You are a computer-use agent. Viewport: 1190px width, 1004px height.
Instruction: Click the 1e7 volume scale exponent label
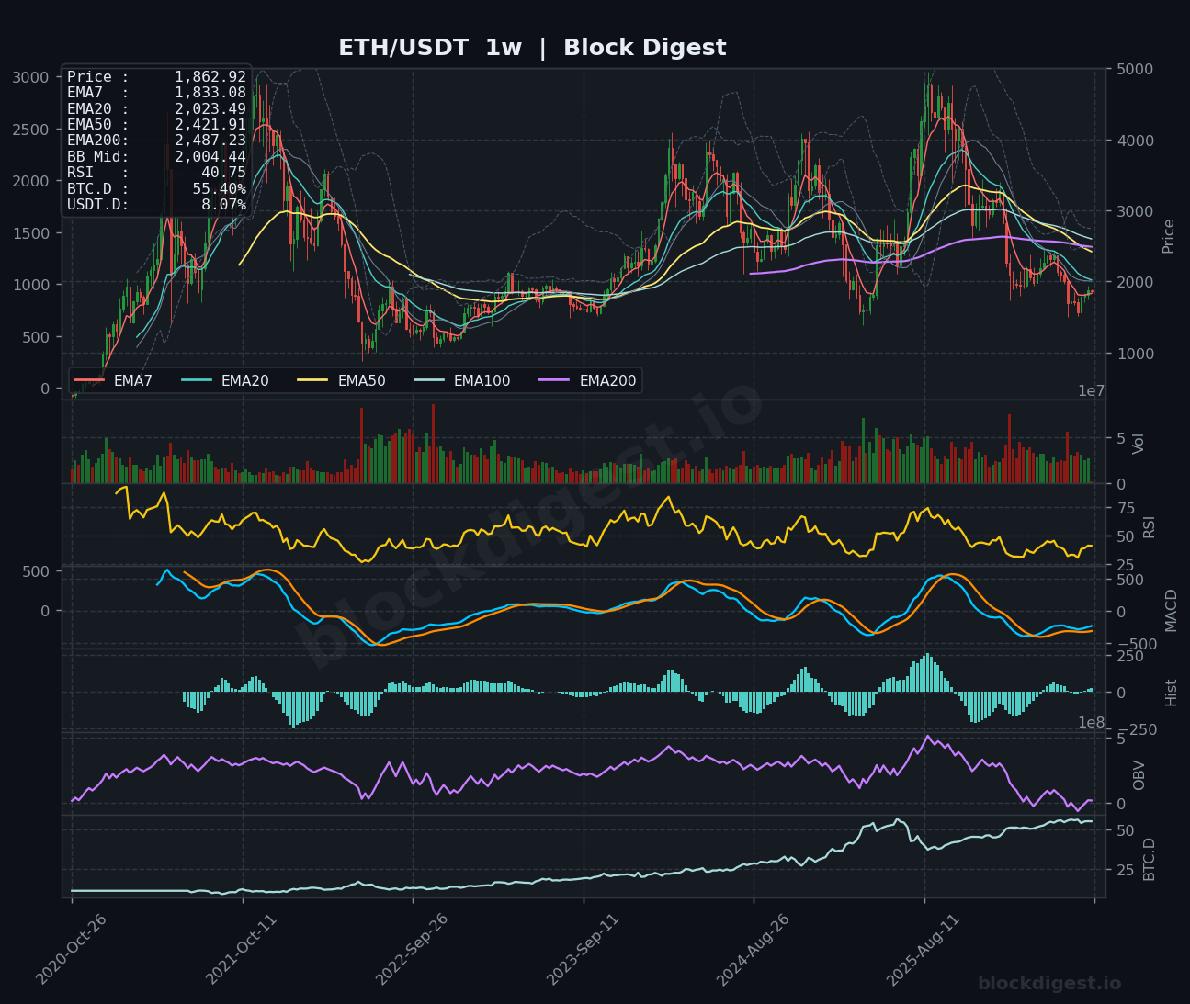click(x=1092, y=391)
